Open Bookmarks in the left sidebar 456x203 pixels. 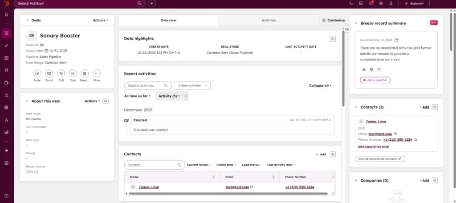[7, 15]
